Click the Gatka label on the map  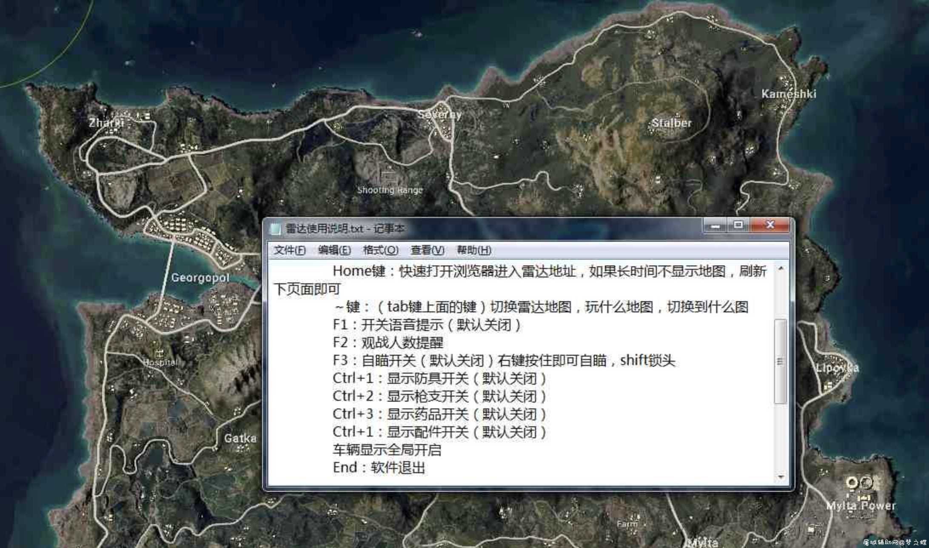240,438
